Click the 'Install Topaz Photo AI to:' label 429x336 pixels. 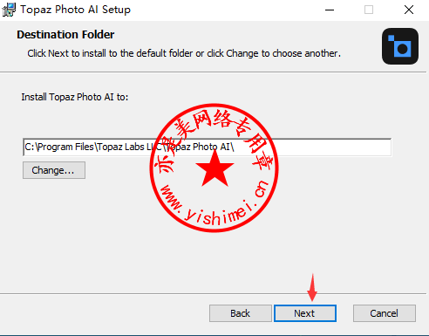point(75,97)
